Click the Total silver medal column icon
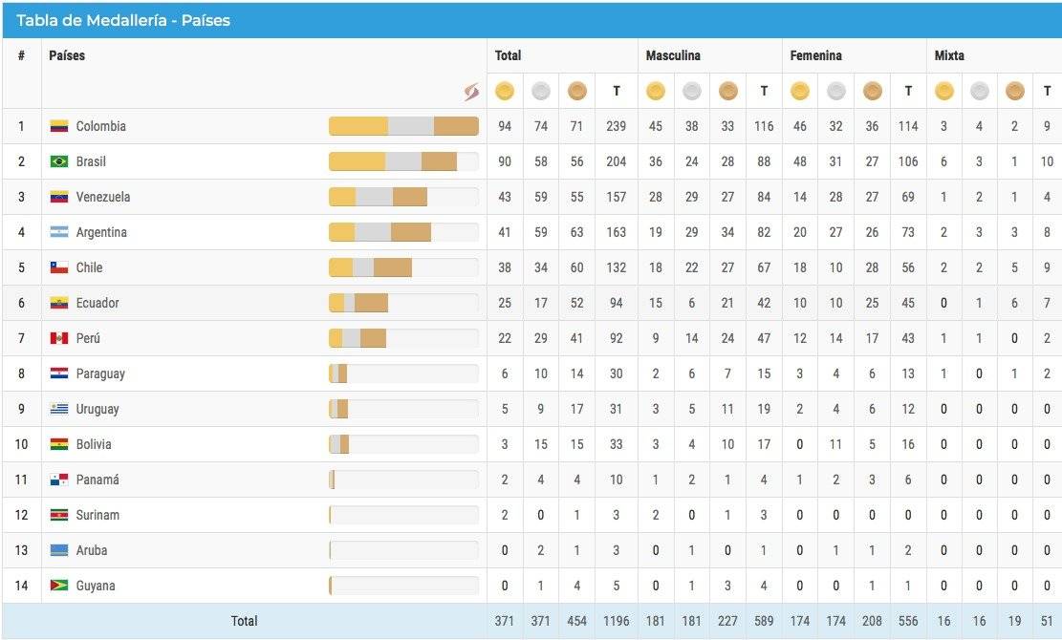 tap(540, 91)
